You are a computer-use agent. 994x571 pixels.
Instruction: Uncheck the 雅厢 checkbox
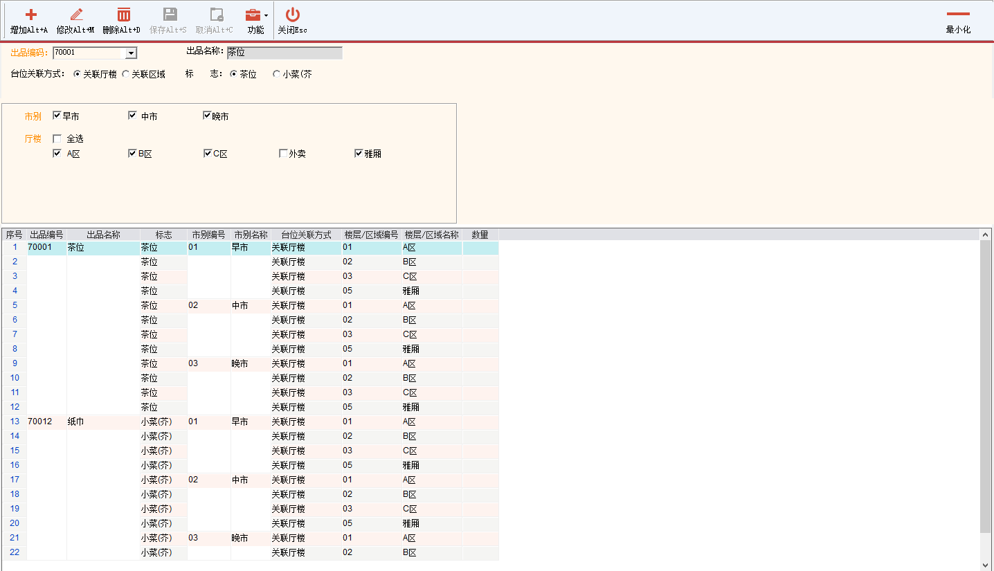[359, 154]
